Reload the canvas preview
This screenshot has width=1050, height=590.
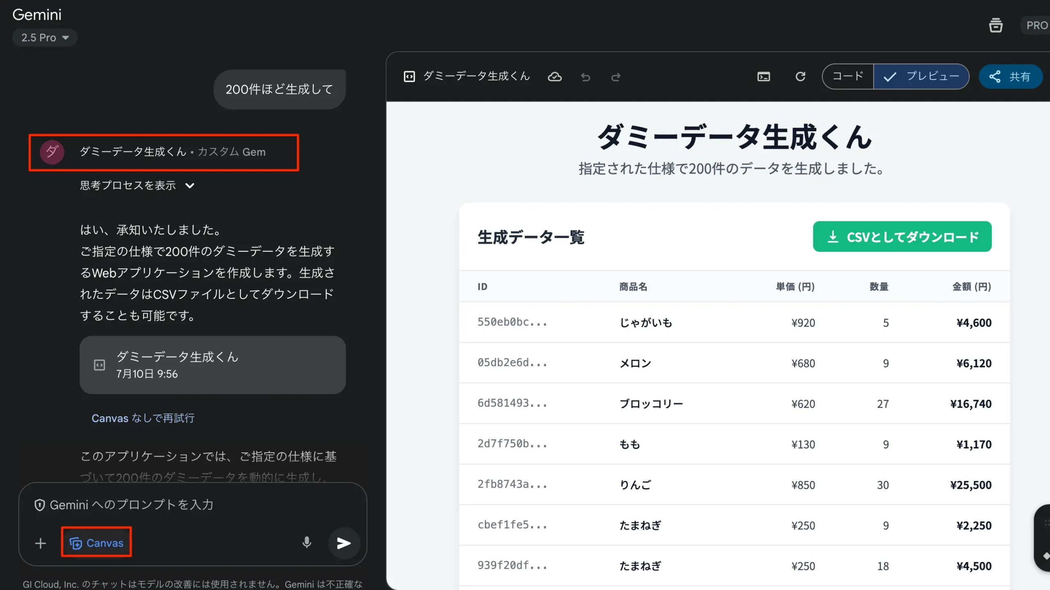point(800,77)
